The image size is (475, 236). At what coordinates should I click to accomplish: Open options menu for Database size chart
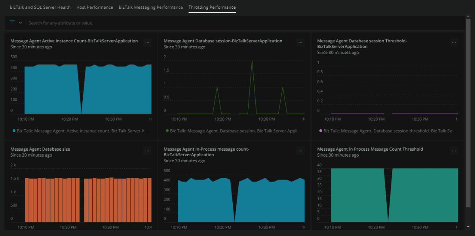tap(147, 151)
